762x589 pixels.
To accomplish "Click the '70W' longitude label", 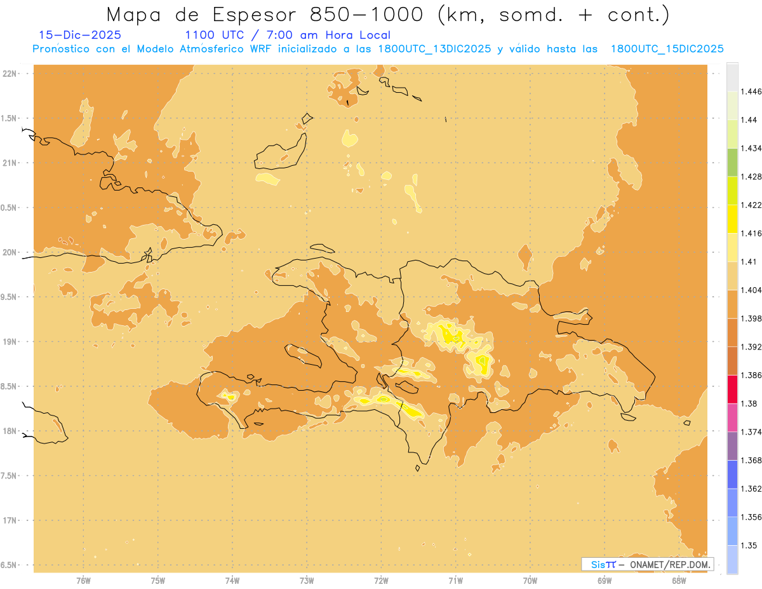I will pos(530,580).
